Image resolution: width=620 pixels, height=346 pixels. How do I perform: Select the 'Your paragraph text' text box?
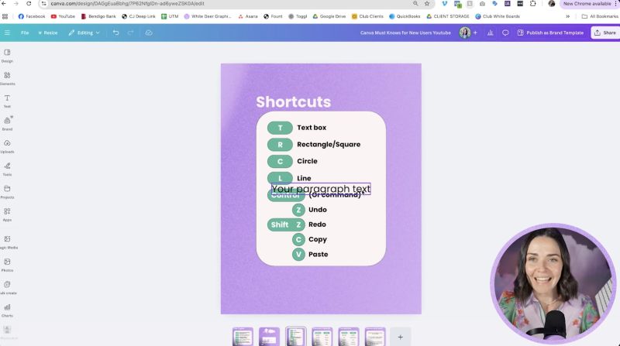coord(321,189)
